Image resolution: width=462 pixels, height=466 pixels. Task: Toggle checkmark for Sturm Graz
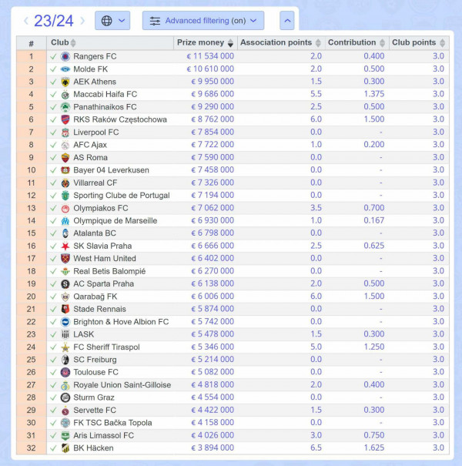click(53, 397)
